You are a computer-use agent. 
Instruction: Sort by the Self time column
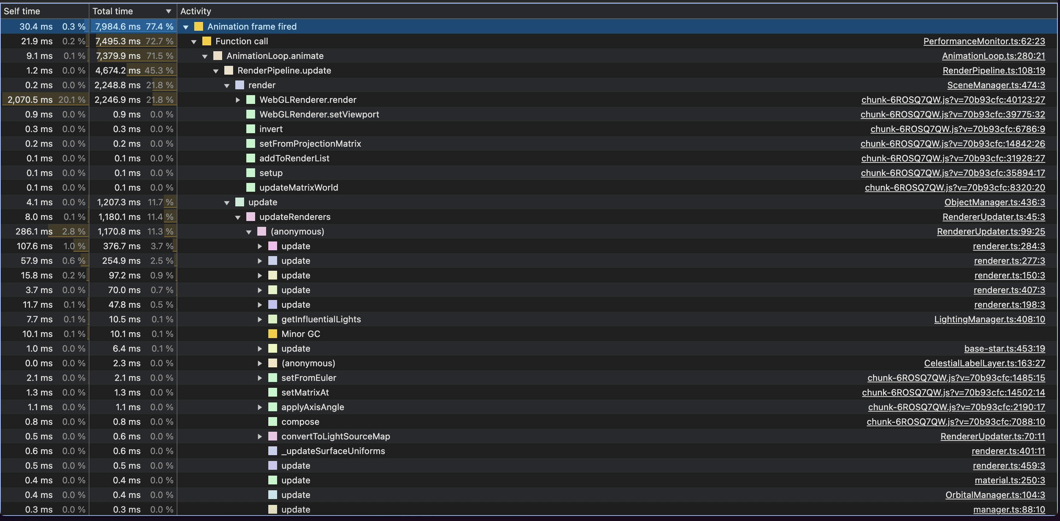[44, 11]
